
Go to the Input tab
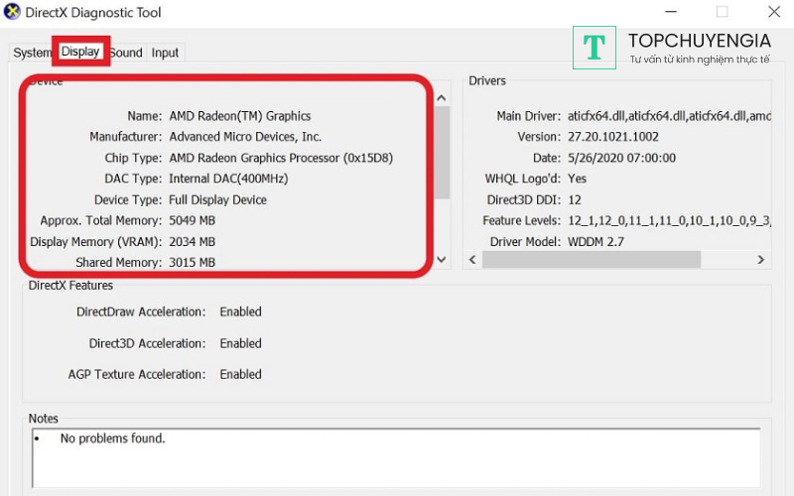click(x=166, y=53)
